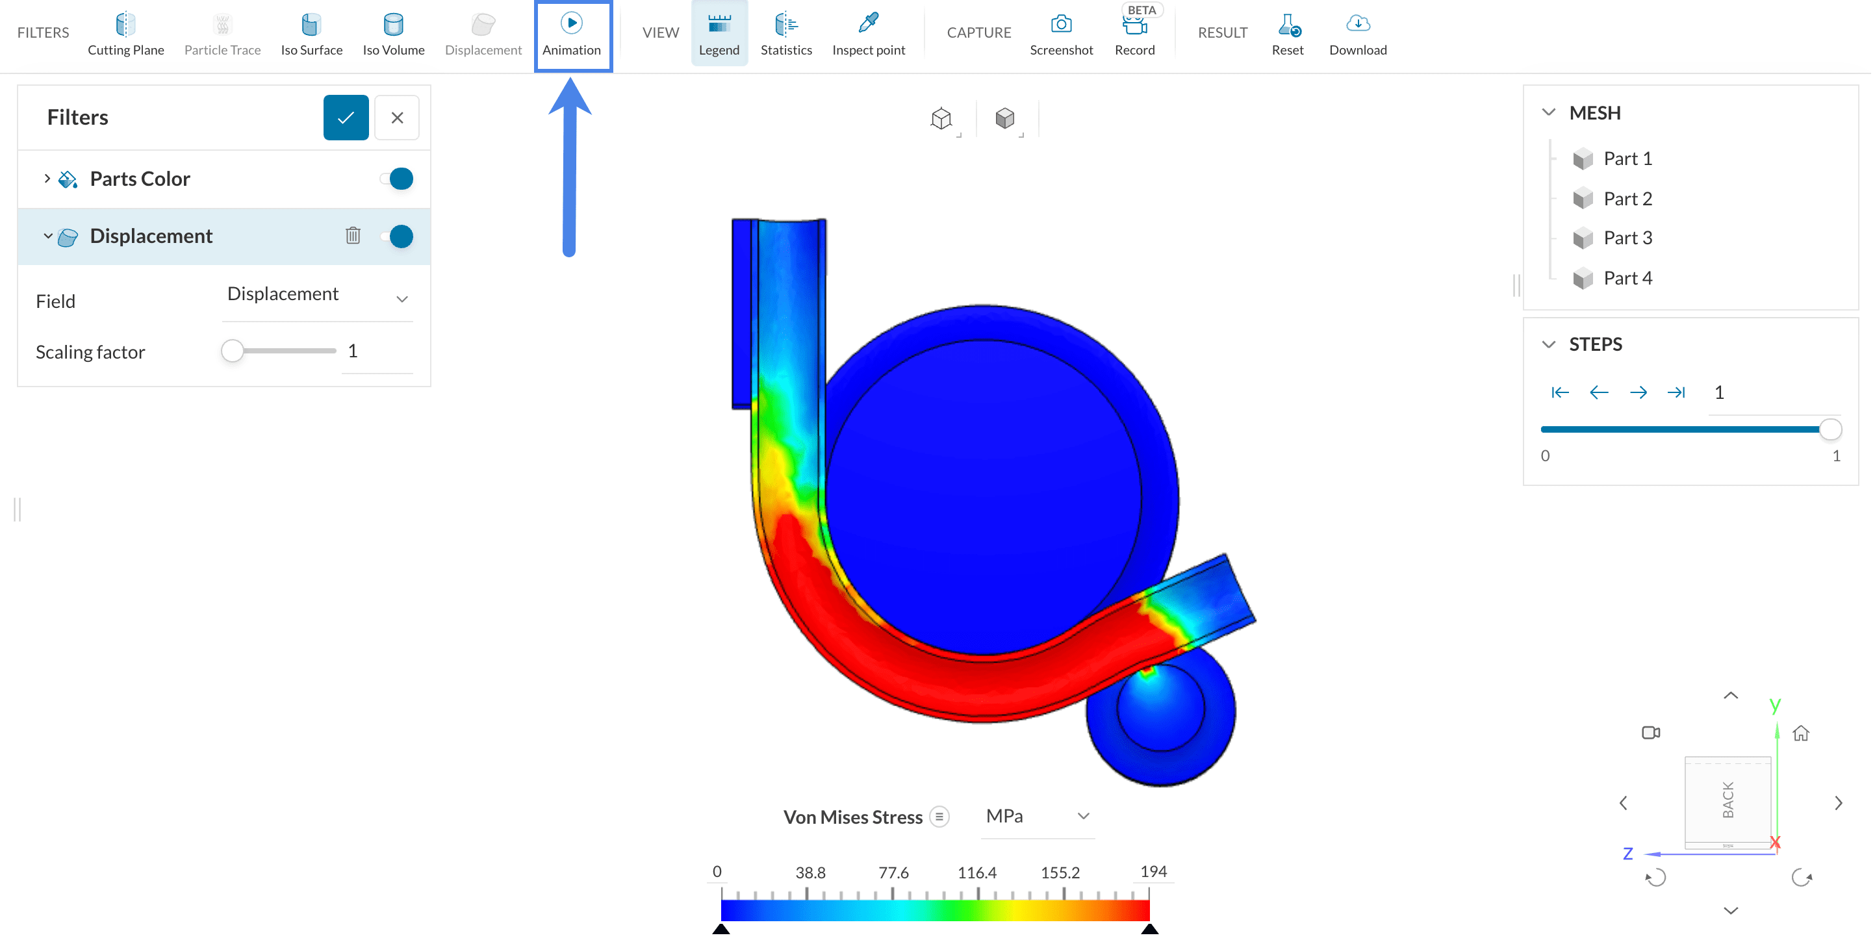Open the MPa unit dropdown
Image resolution: width=1875 pixels, height=942 pixels.
tap(1036, 817)
